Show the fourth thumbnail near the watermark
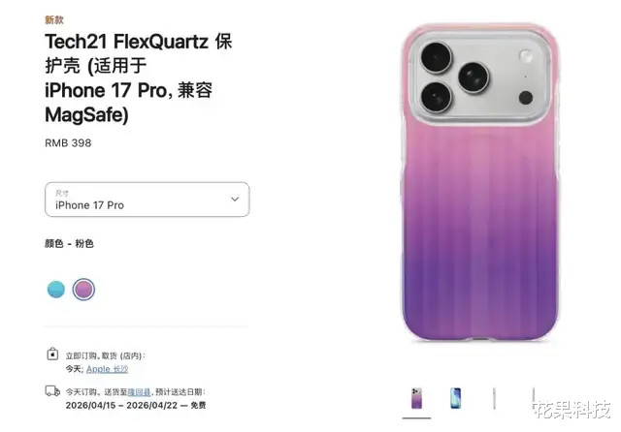Screen dimensions: 621x432 point(534,397)
